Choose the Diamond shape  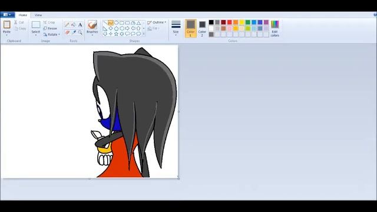tap(111, 28)
